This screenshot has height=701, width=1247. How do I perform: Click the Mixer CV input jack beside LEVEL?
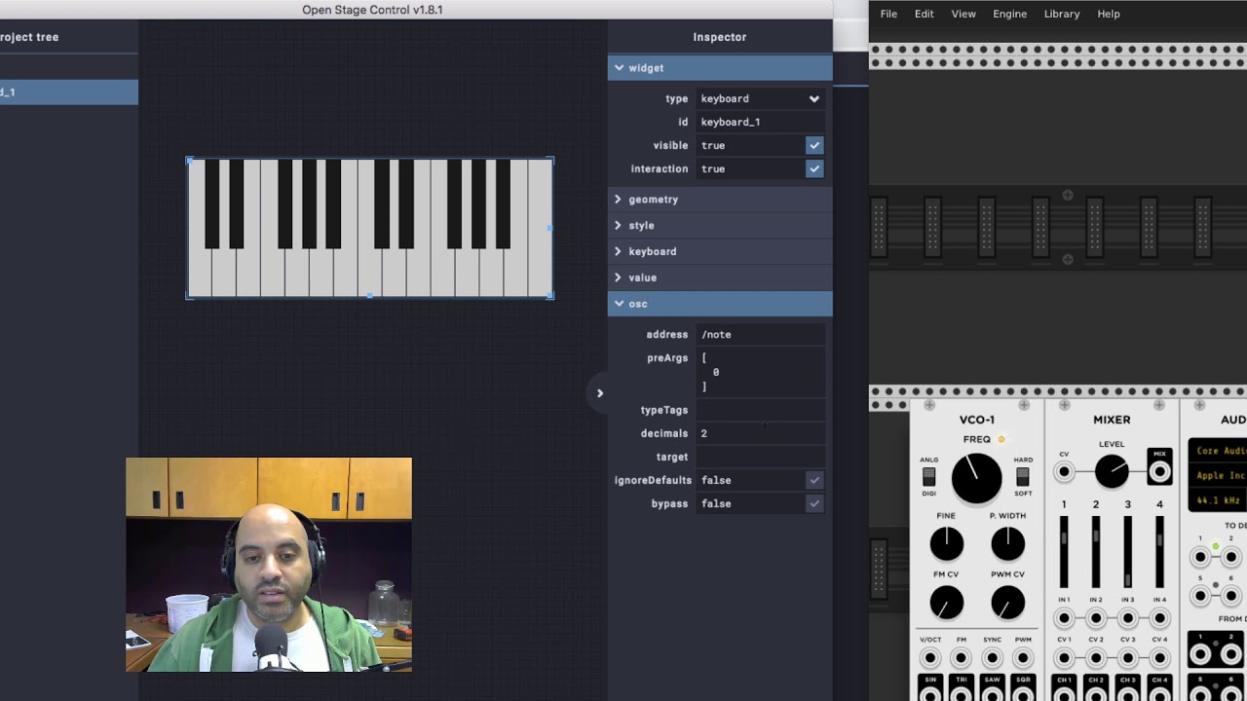tap(1064, 472)
